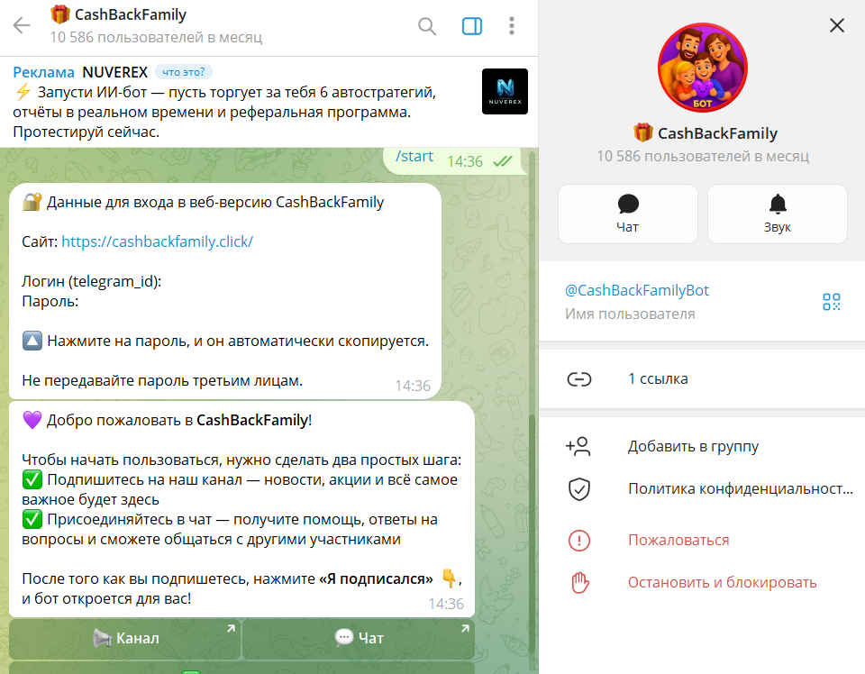Click 'Не передавайте пароль третьим лицам.' text
Viewport: 865px width, 674px height.
click(x=162, y=380)
